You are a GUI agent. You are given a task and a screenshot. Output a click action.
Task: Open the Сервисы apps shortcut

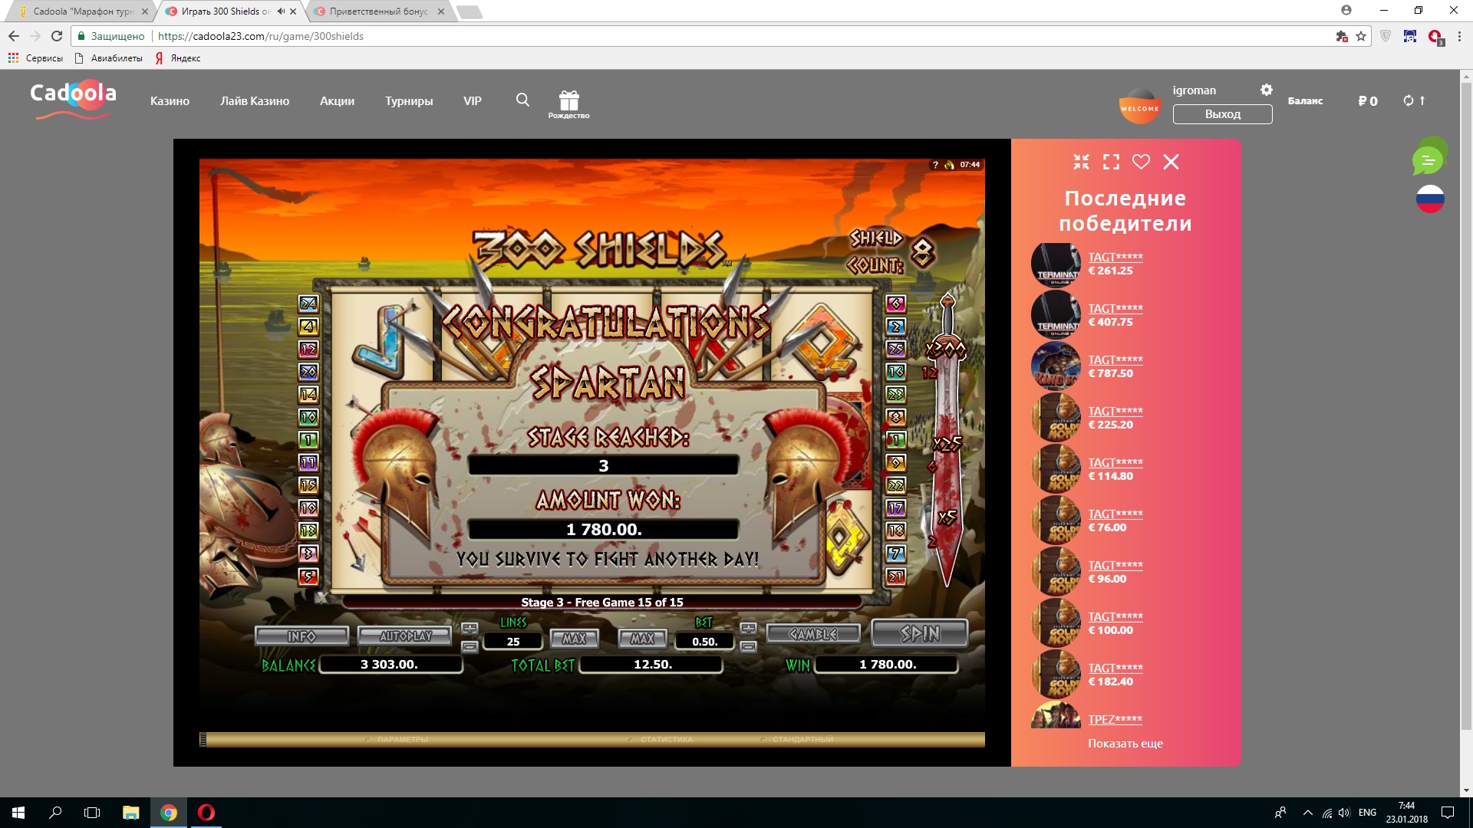pyautogui.click(x=35, y=58)
